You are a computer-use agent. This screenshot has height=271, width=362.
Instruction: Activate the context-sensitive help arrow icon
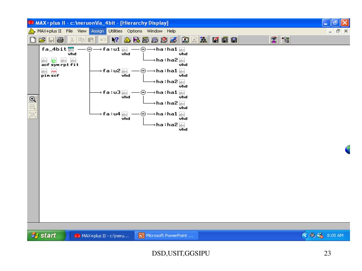[115, 40]
